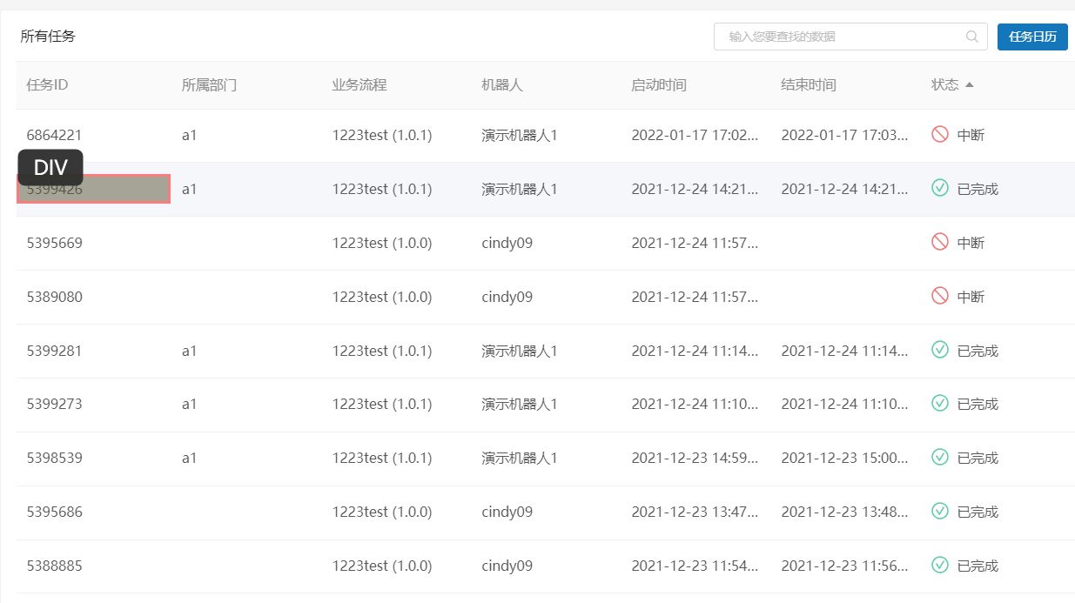Click the 业务流程 column header

click(359, 85)
